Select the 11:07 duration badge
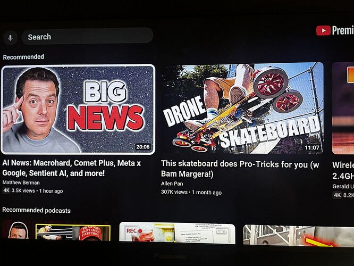 312,147
